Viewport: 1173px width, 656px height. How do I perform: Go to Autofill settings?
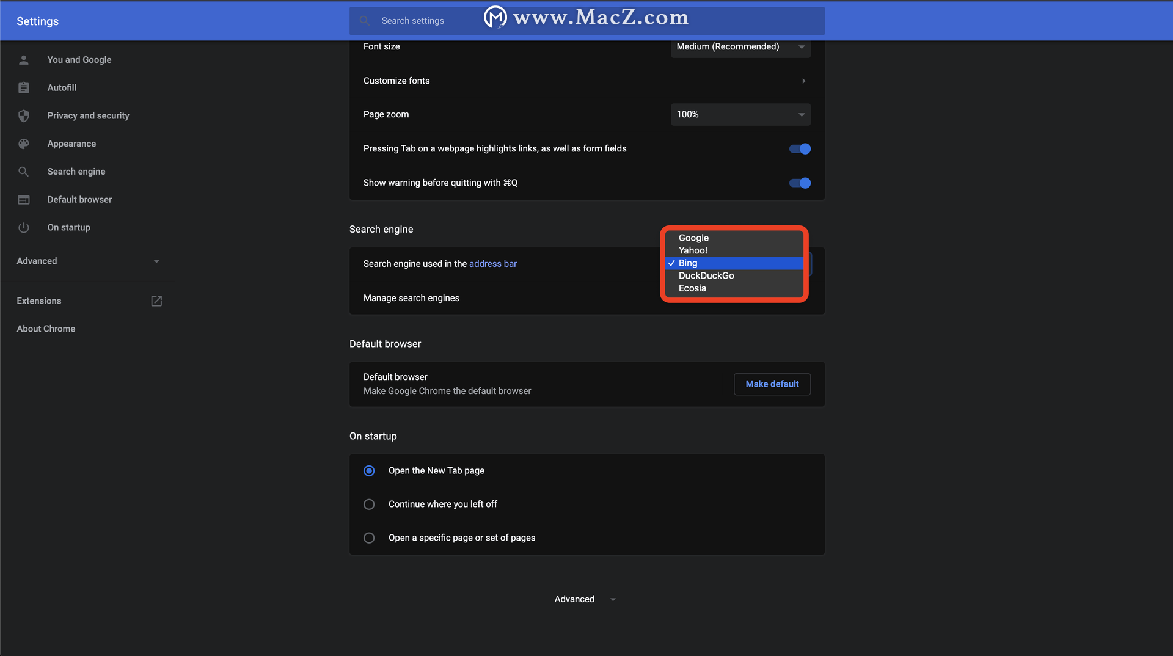tap(62, 88)
